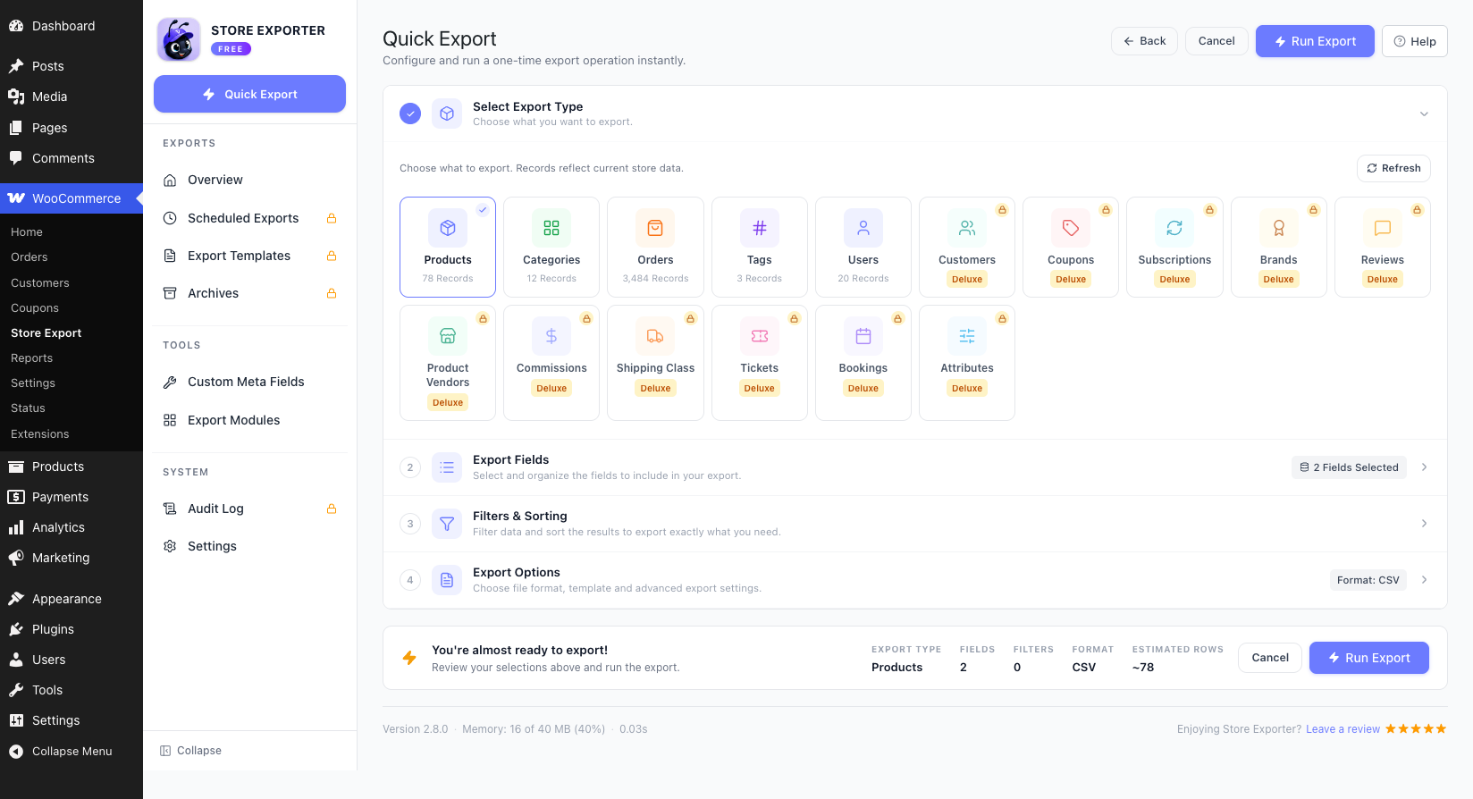Expand the Export Options section chevron
Viewport: 1473px width, 799px height.
[1424, 580]
